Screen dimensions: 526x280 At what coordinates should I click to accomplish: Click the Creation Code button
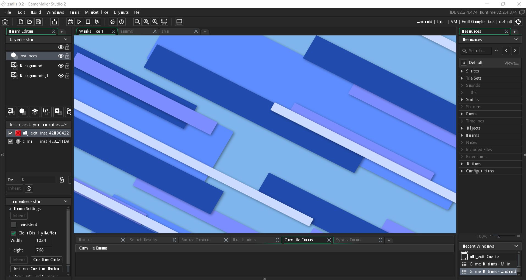(46, 260)
